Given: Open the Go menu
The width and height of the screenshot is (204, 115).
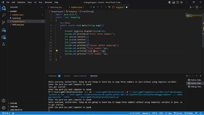Looking at the screenshot, I should point(35,2).
